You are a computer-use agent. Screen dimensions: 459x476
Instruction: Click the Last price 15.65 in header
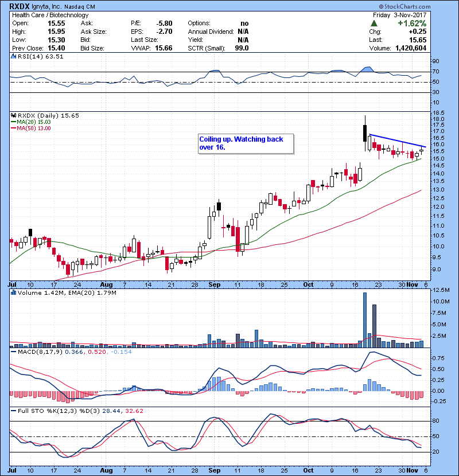click(x=418, y=40)
